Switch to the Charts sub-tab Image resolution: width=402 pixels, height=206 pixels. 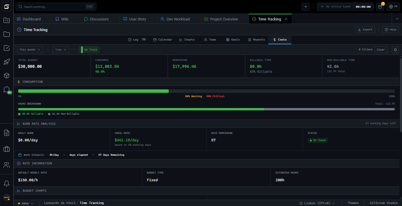[187, 39]
